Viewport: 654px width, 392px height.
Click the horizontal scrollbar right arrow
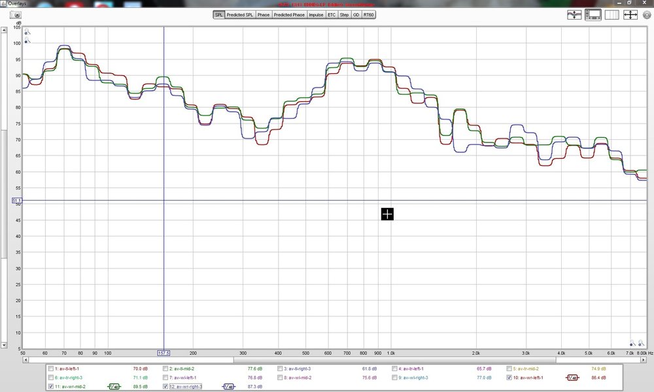pos(644,359)
